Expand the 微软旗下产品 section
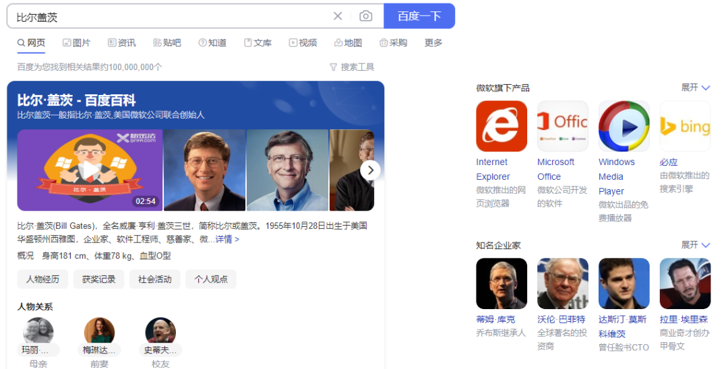 (x=696, y=88)
